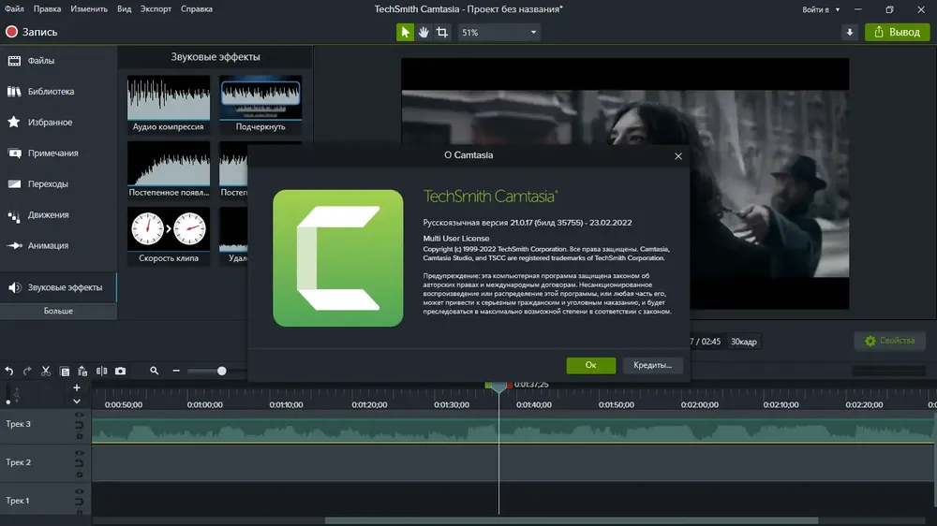Start recording with Запись button
This screenshot has height=526, width=937.
[32, 32]
